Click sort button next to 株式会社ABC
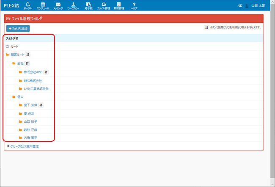Image resolution: width=275 pixels, height=187 pixels. pos(46,72)
